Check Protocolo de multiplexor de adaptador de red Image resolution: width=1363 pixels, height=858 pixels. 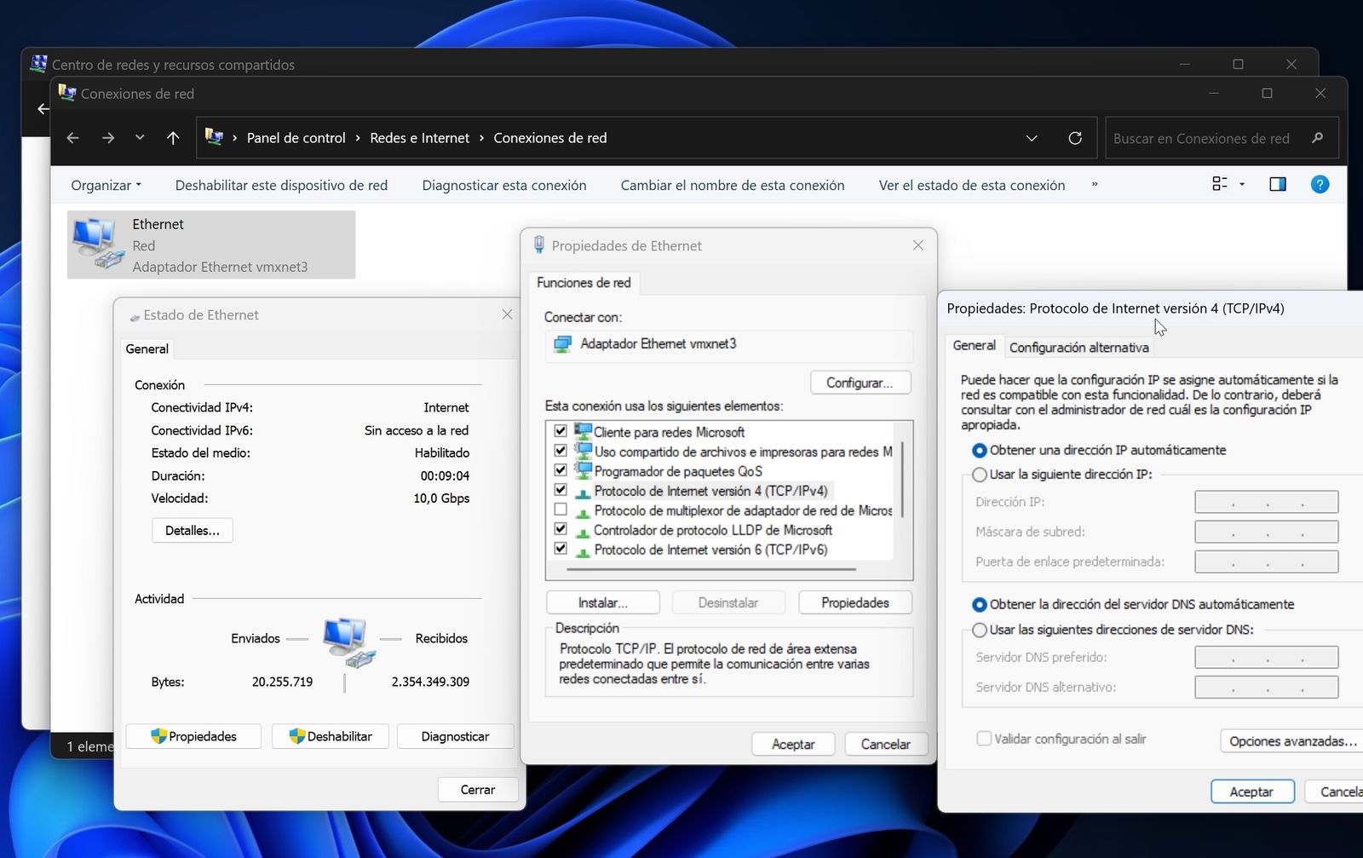pyautogui.click(x=561, y=510)
